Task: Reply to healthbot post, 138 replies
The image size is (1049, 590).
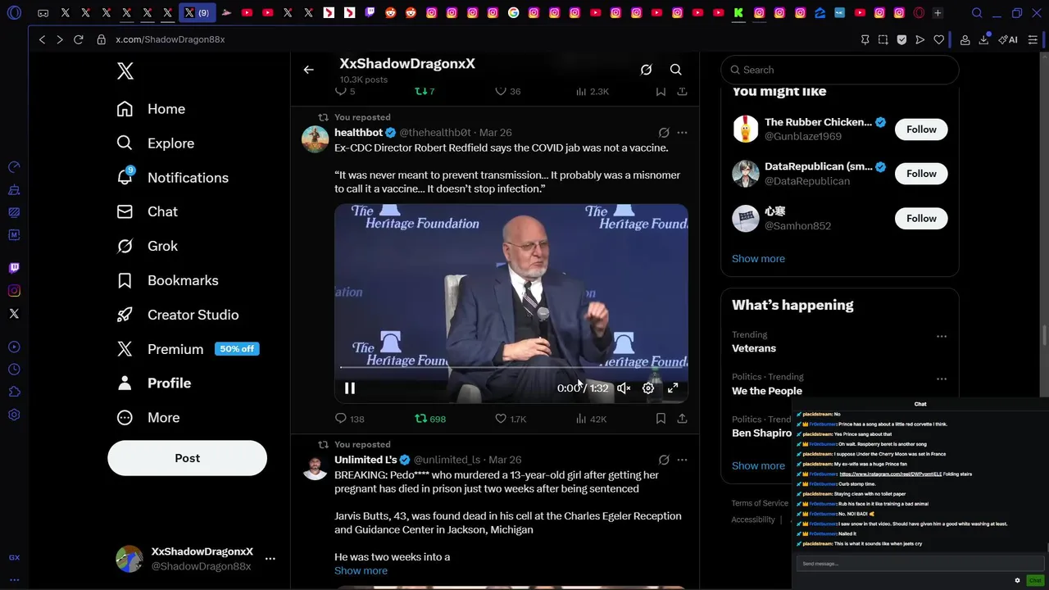Action: [x=350, y=419]
